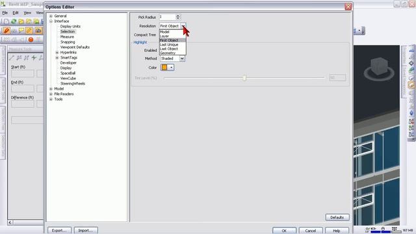Click the Tint Level slider thumb
416x234 pixels.
click(244, 78)
